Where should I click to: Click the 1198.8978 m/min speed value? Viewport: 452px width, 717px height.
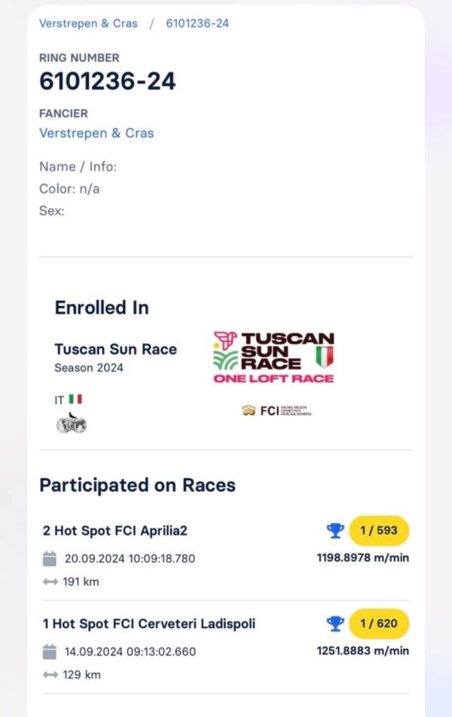tap(362, 558)
